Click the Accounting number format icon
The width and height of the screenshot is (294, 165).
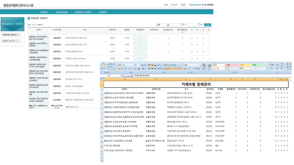185,69
